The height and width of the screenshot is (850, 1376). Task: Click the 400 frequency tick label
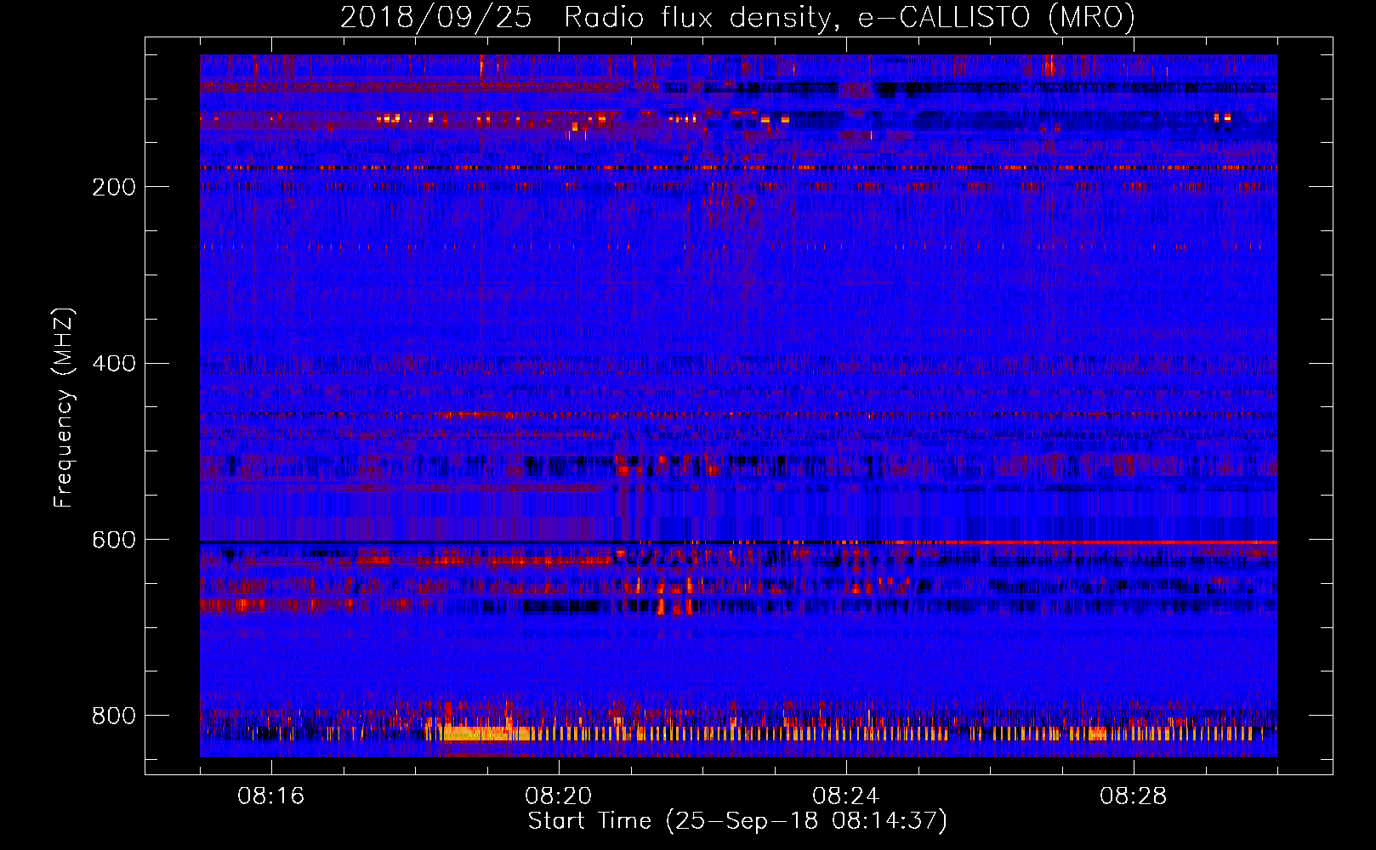tap(114, 364)
